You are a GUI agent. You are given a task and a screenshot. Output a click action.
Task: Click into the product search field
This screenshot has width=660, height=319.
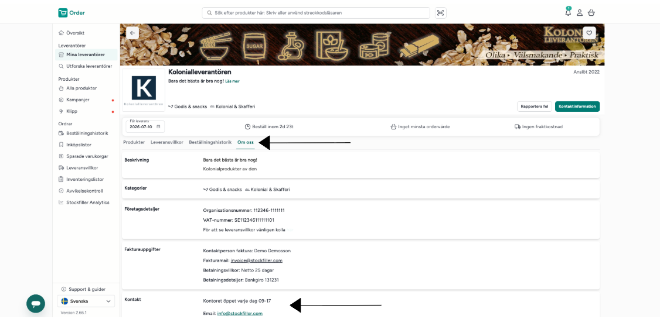[316, 13]
